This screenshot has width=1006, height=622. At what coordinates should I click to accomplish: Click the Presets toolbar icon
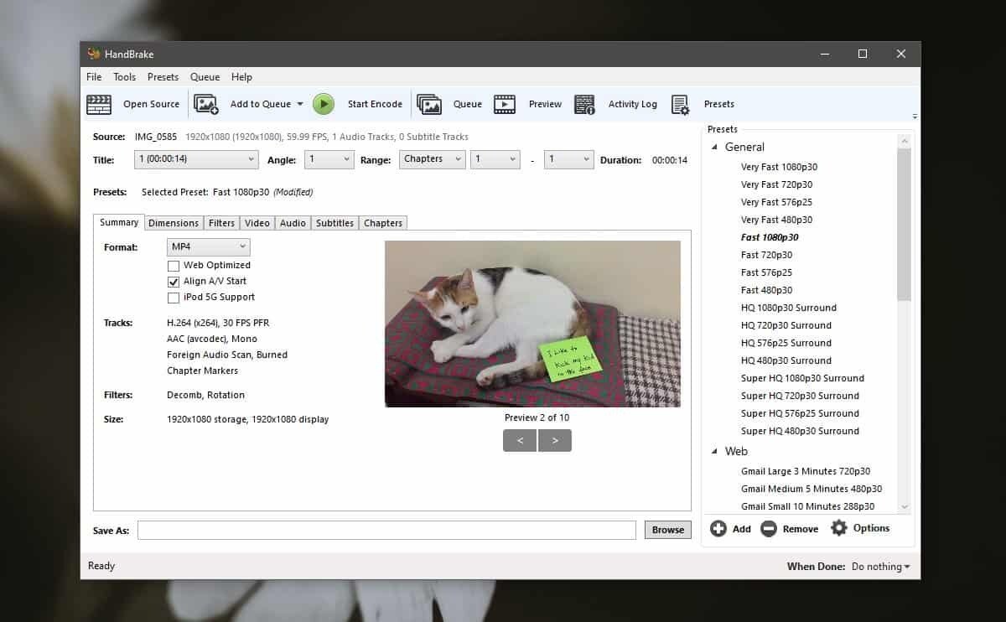pyautogui.click(x=680, y=104)
